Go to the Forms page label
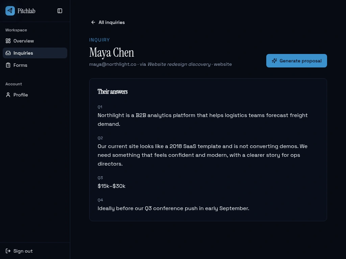This screenshot has width=346, height=259. pos(20,65)
